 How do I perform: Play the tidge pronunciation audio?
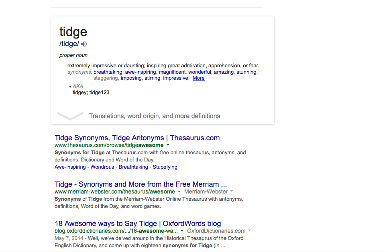point(84,44)
